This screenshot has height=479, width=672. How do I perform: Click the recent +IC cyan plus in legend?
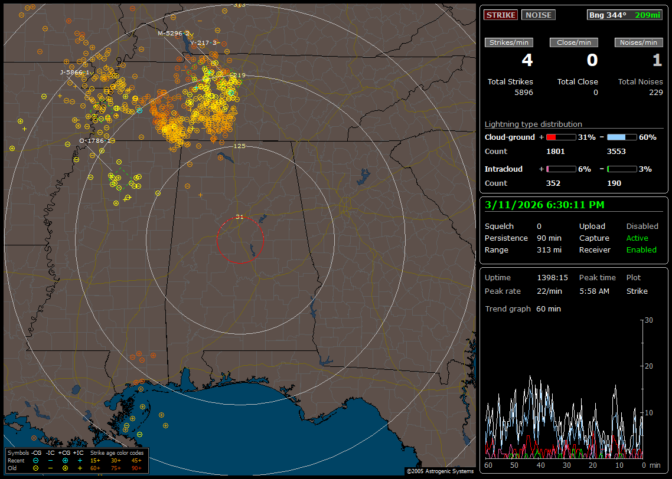point(80,460)
